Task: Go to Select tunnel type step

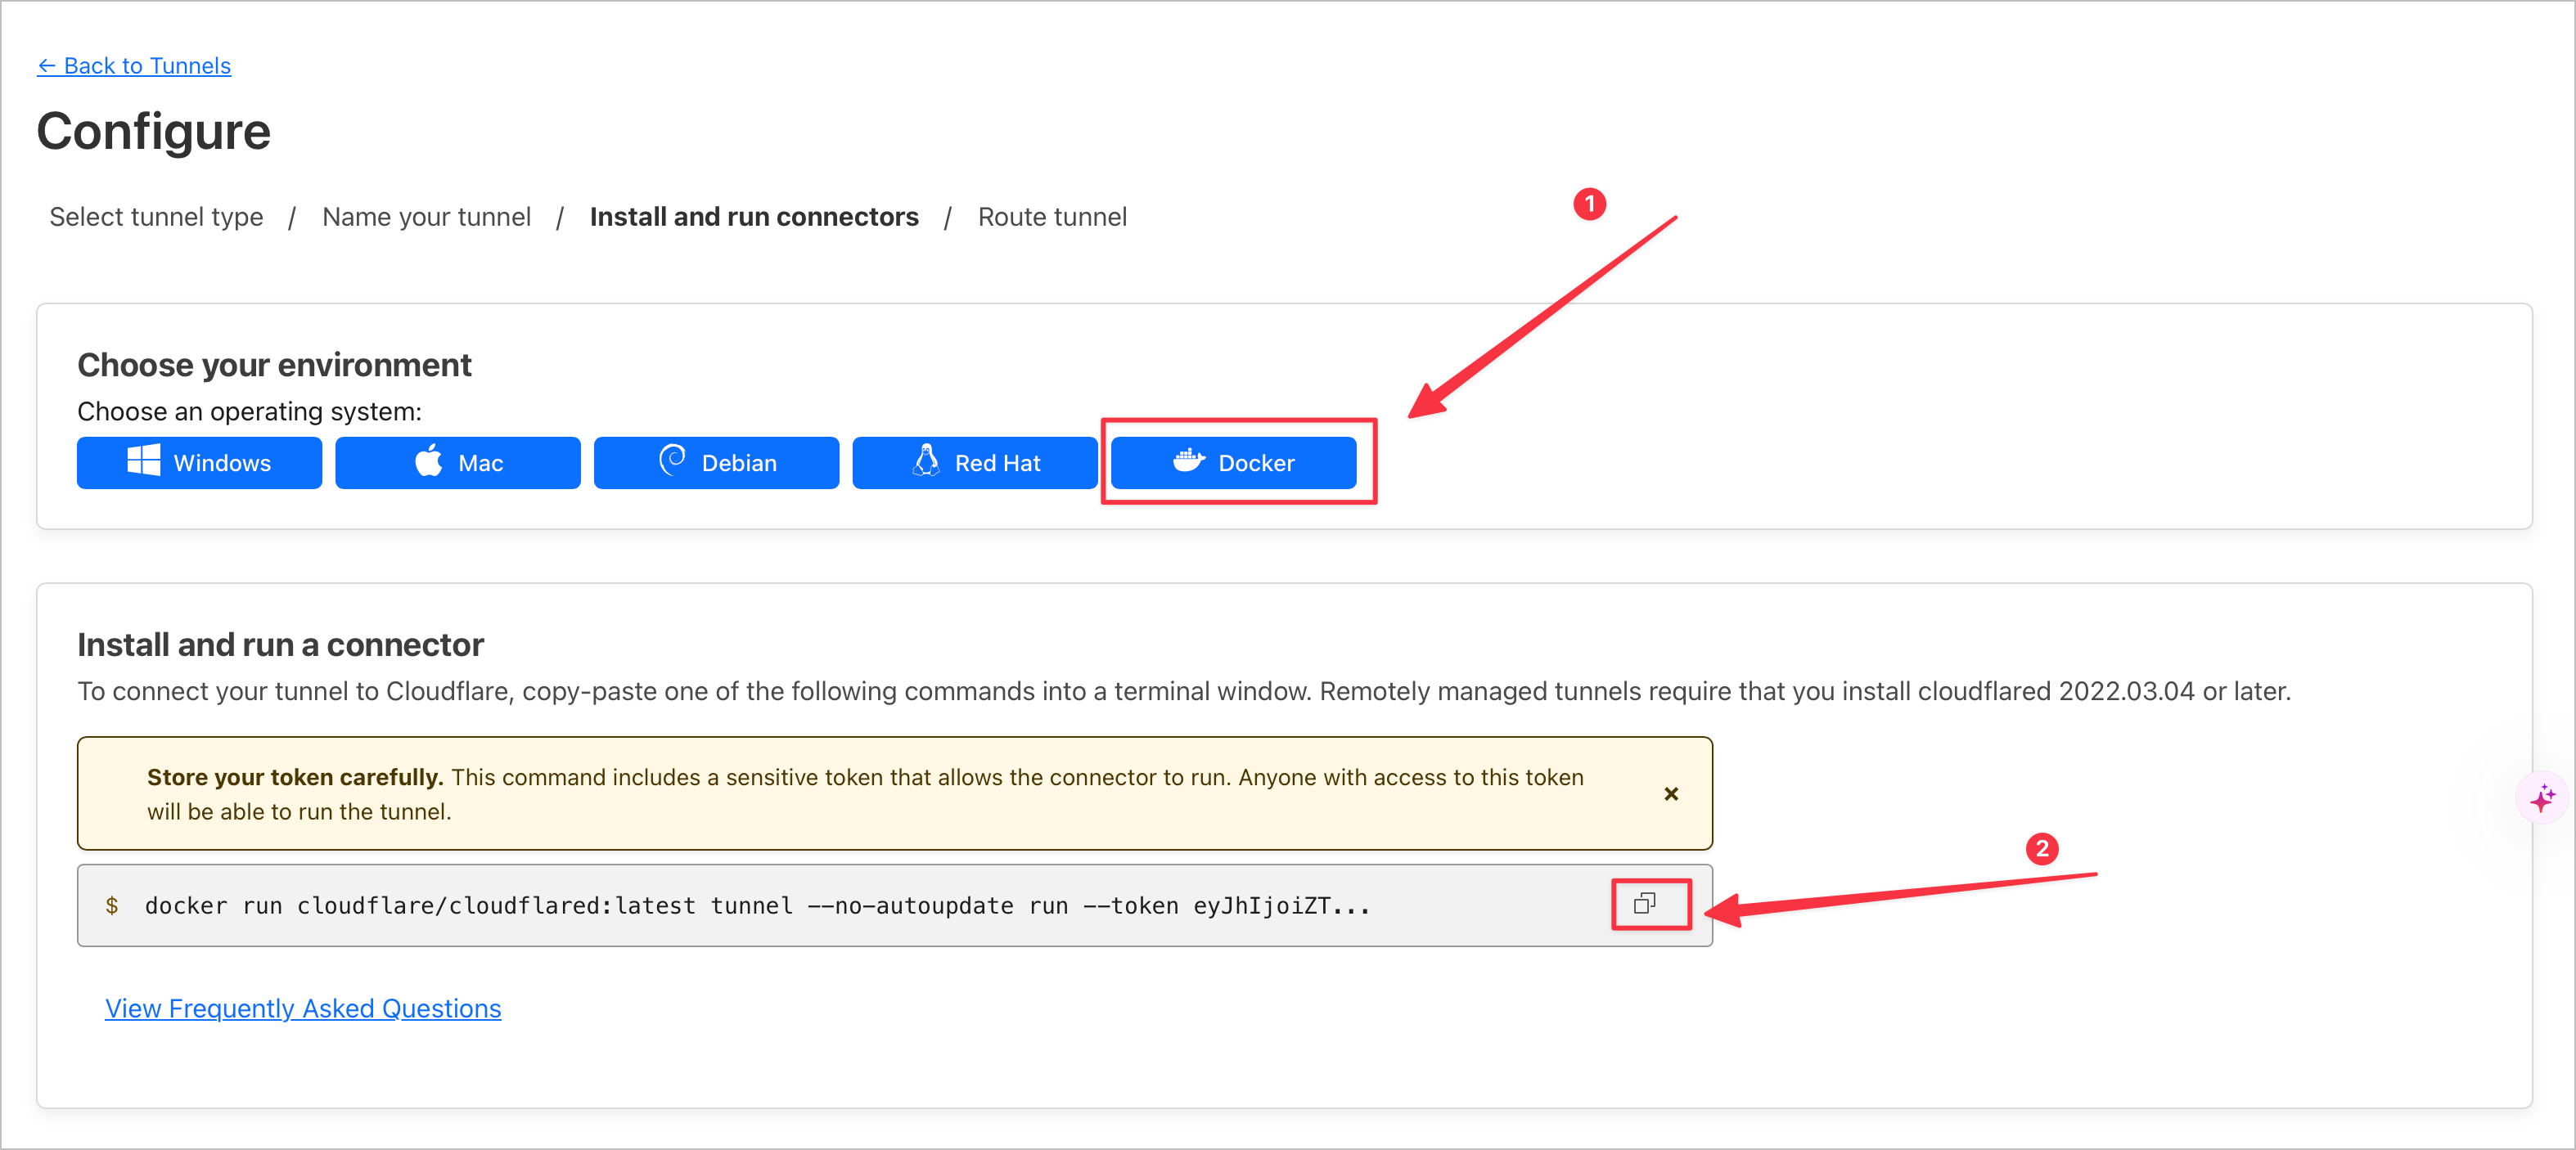Action: 156,217
